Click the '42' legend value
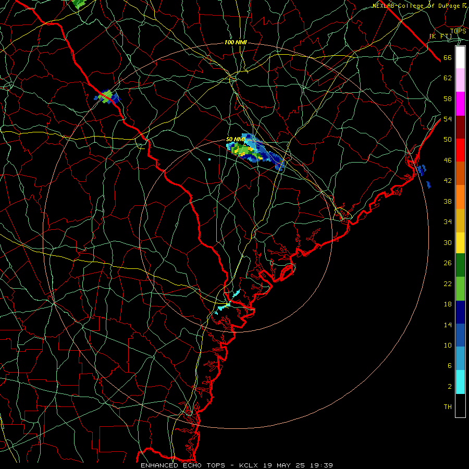The width and height of the screenshot is (469, 469). [448, 180]
